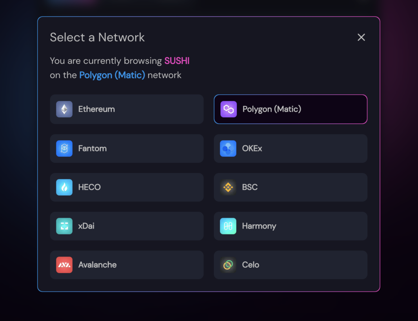Choose the Fantom network option
This screenshot has height=321, width=418.
click(127, 149)
